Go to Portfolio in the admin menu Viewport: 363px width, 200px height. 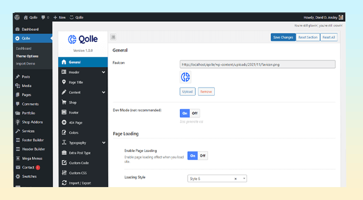pyautogui.click(x=28, y=113)
